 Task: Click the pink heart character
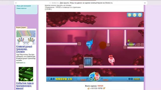111,60
